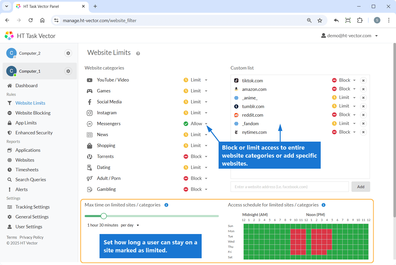The image size is (396, 265).
Task: Remove tiktok.com from custom list
Action: (x=363, y=80)
